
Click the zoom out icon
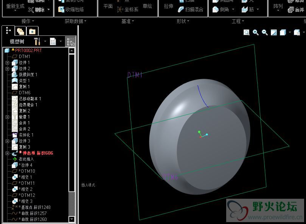pyautogui.click(x=265, y=32)
